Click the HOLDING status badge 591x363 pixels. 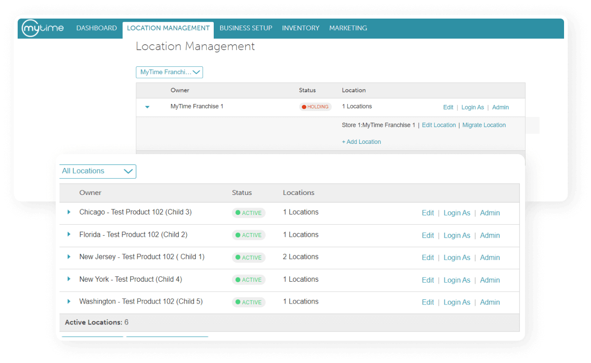point(315,107)
